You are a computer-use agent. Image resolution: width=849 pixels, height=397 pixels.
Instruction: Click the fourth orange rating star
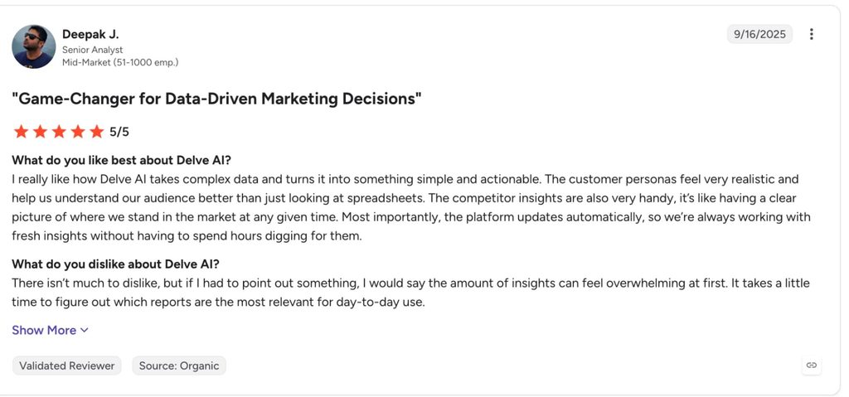click(78, 132)
